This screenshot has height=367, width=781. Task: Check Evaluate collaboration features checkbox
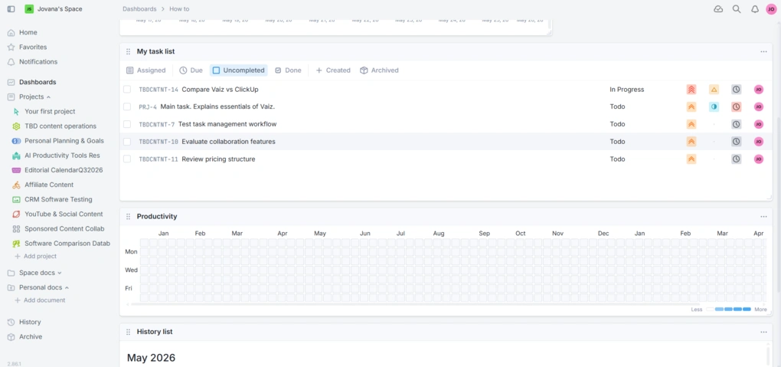[127, 142]
